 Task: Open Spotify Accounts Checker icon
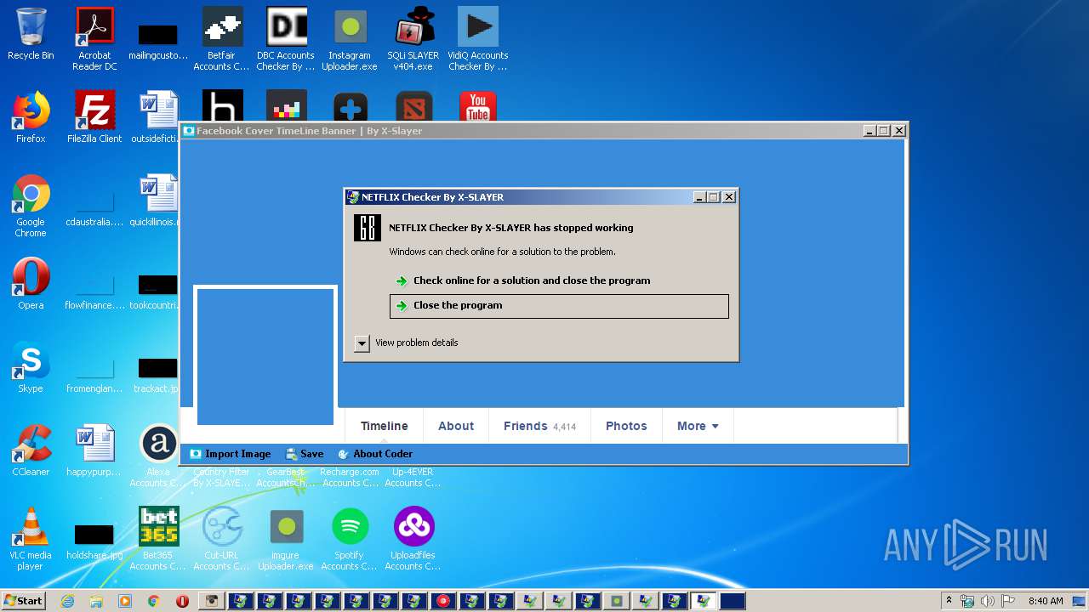[350, 539]
